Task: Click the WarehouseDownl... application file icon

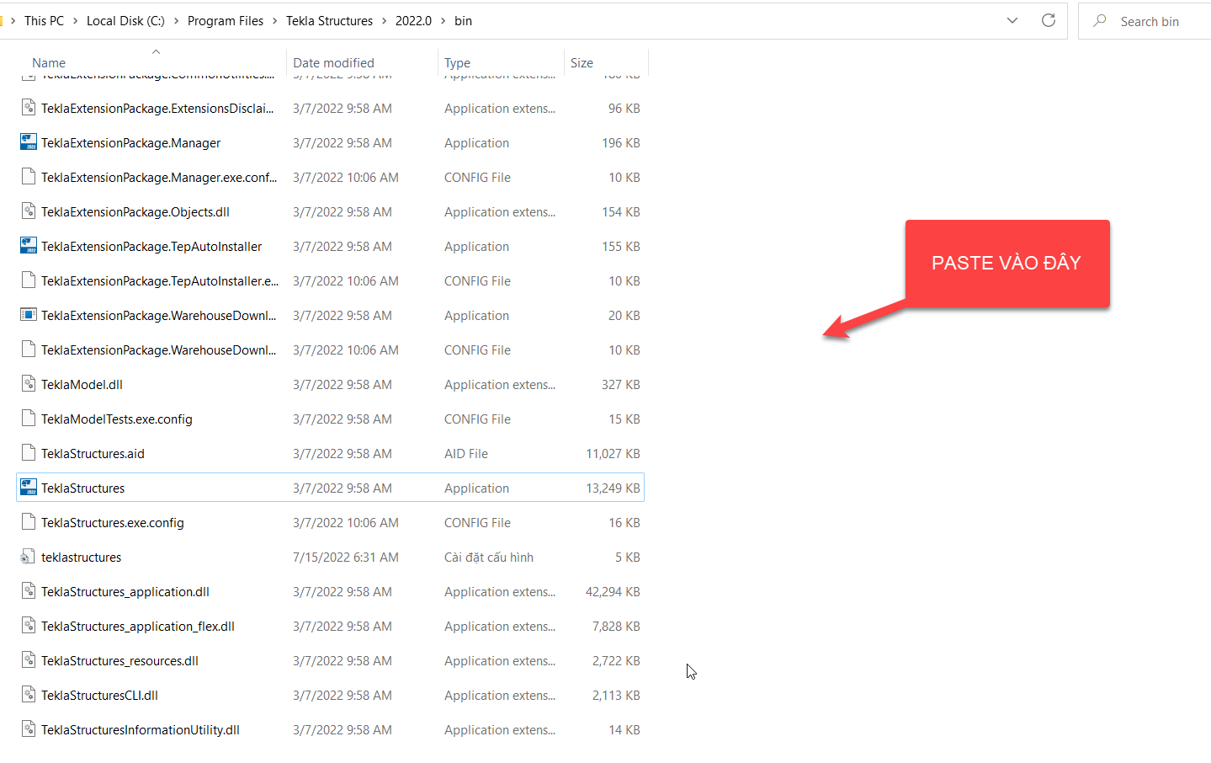Action: click(x=29, y=315)
